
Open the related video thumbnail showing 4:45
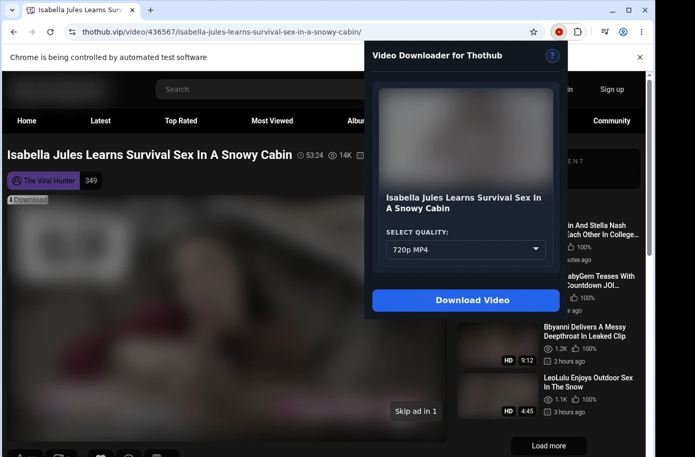[498, 396]
